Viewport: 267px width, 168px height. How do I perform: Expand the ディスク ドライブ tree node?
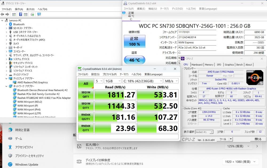(6, 75)
